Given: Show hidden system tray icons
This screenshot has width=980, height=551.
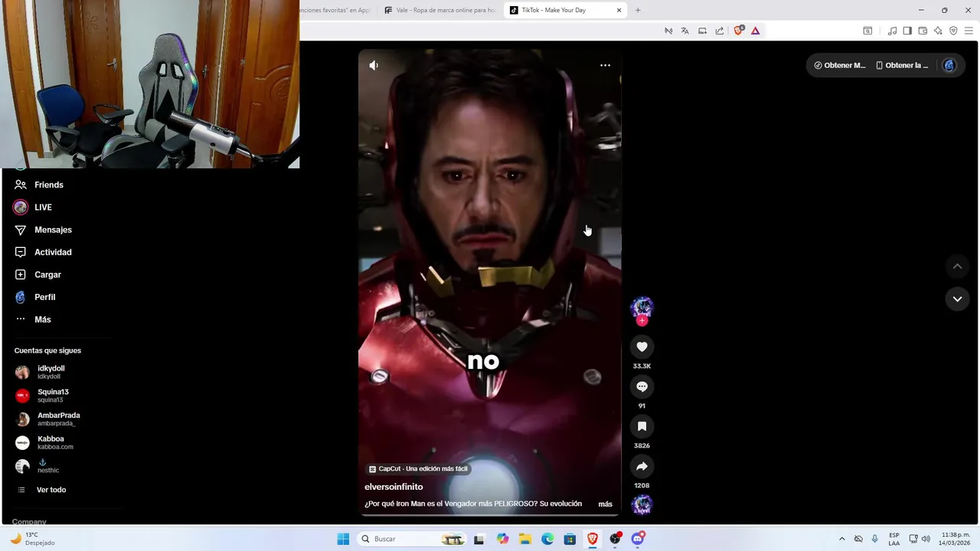Looking at the screenshot, I should pyautogui.click(x=841, y=539).
